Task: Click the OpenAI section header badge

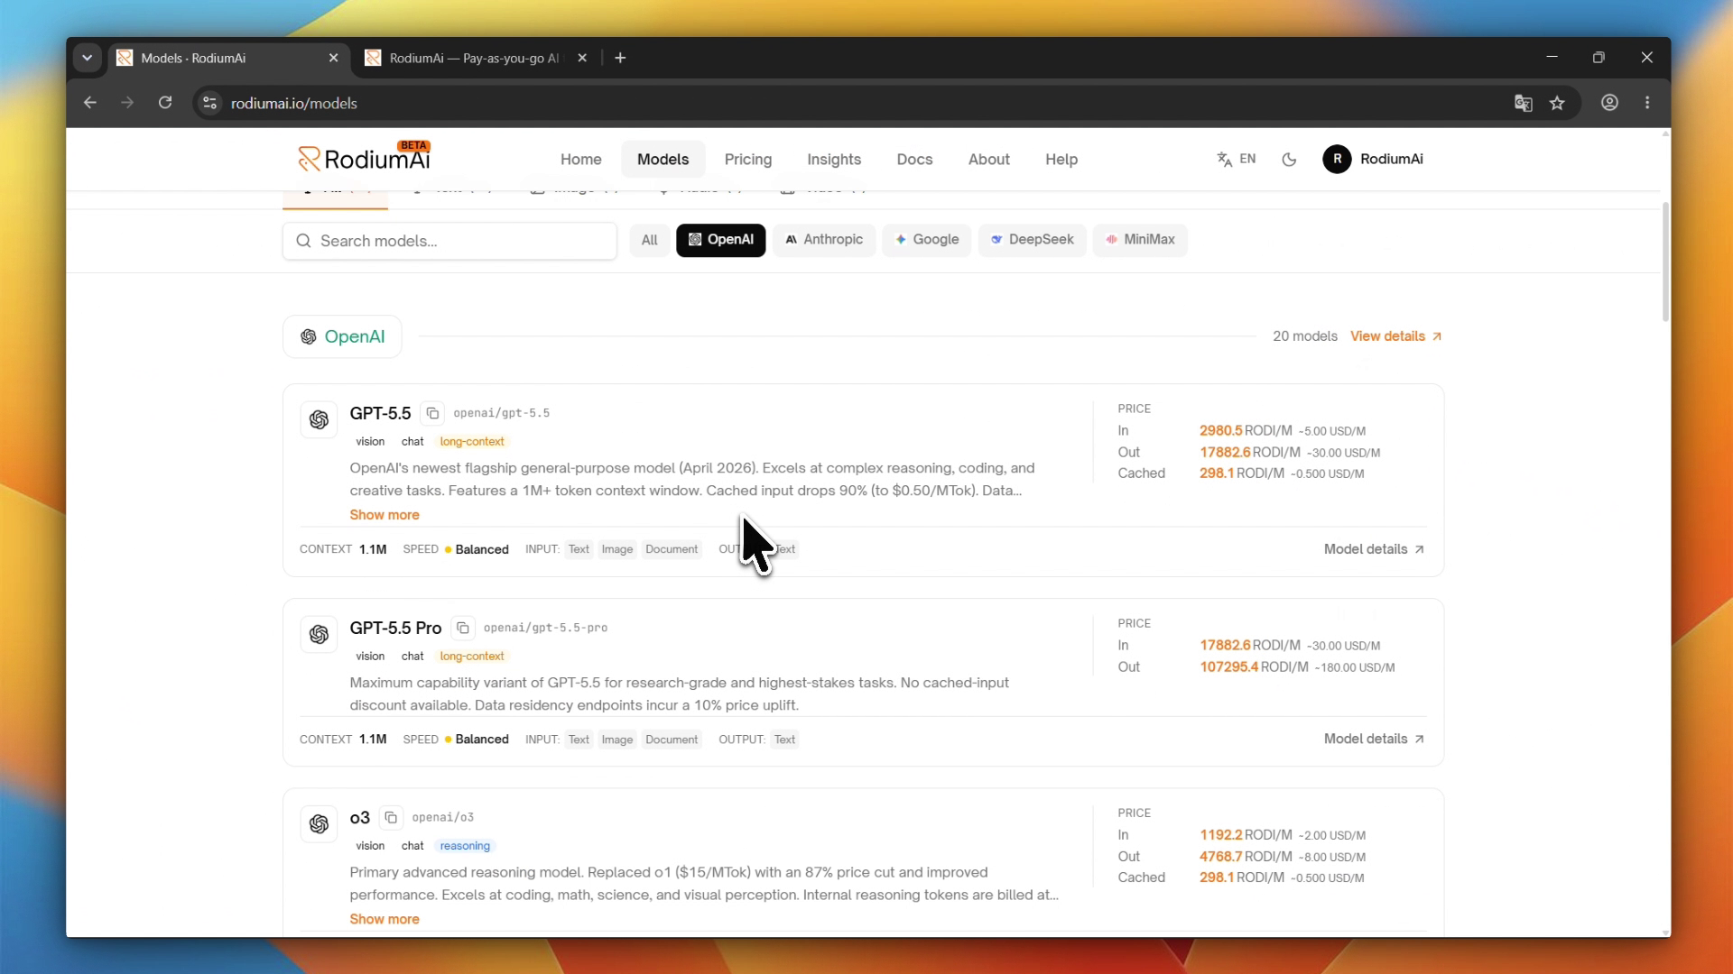Action: click(x=342, y=336)
